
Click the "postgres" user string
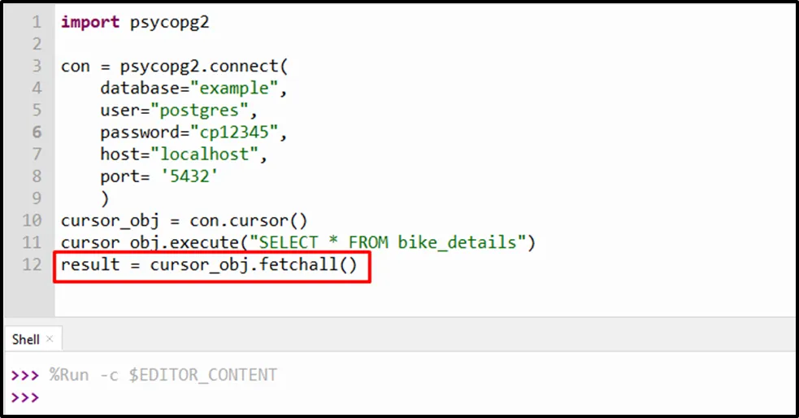point(210,110)
